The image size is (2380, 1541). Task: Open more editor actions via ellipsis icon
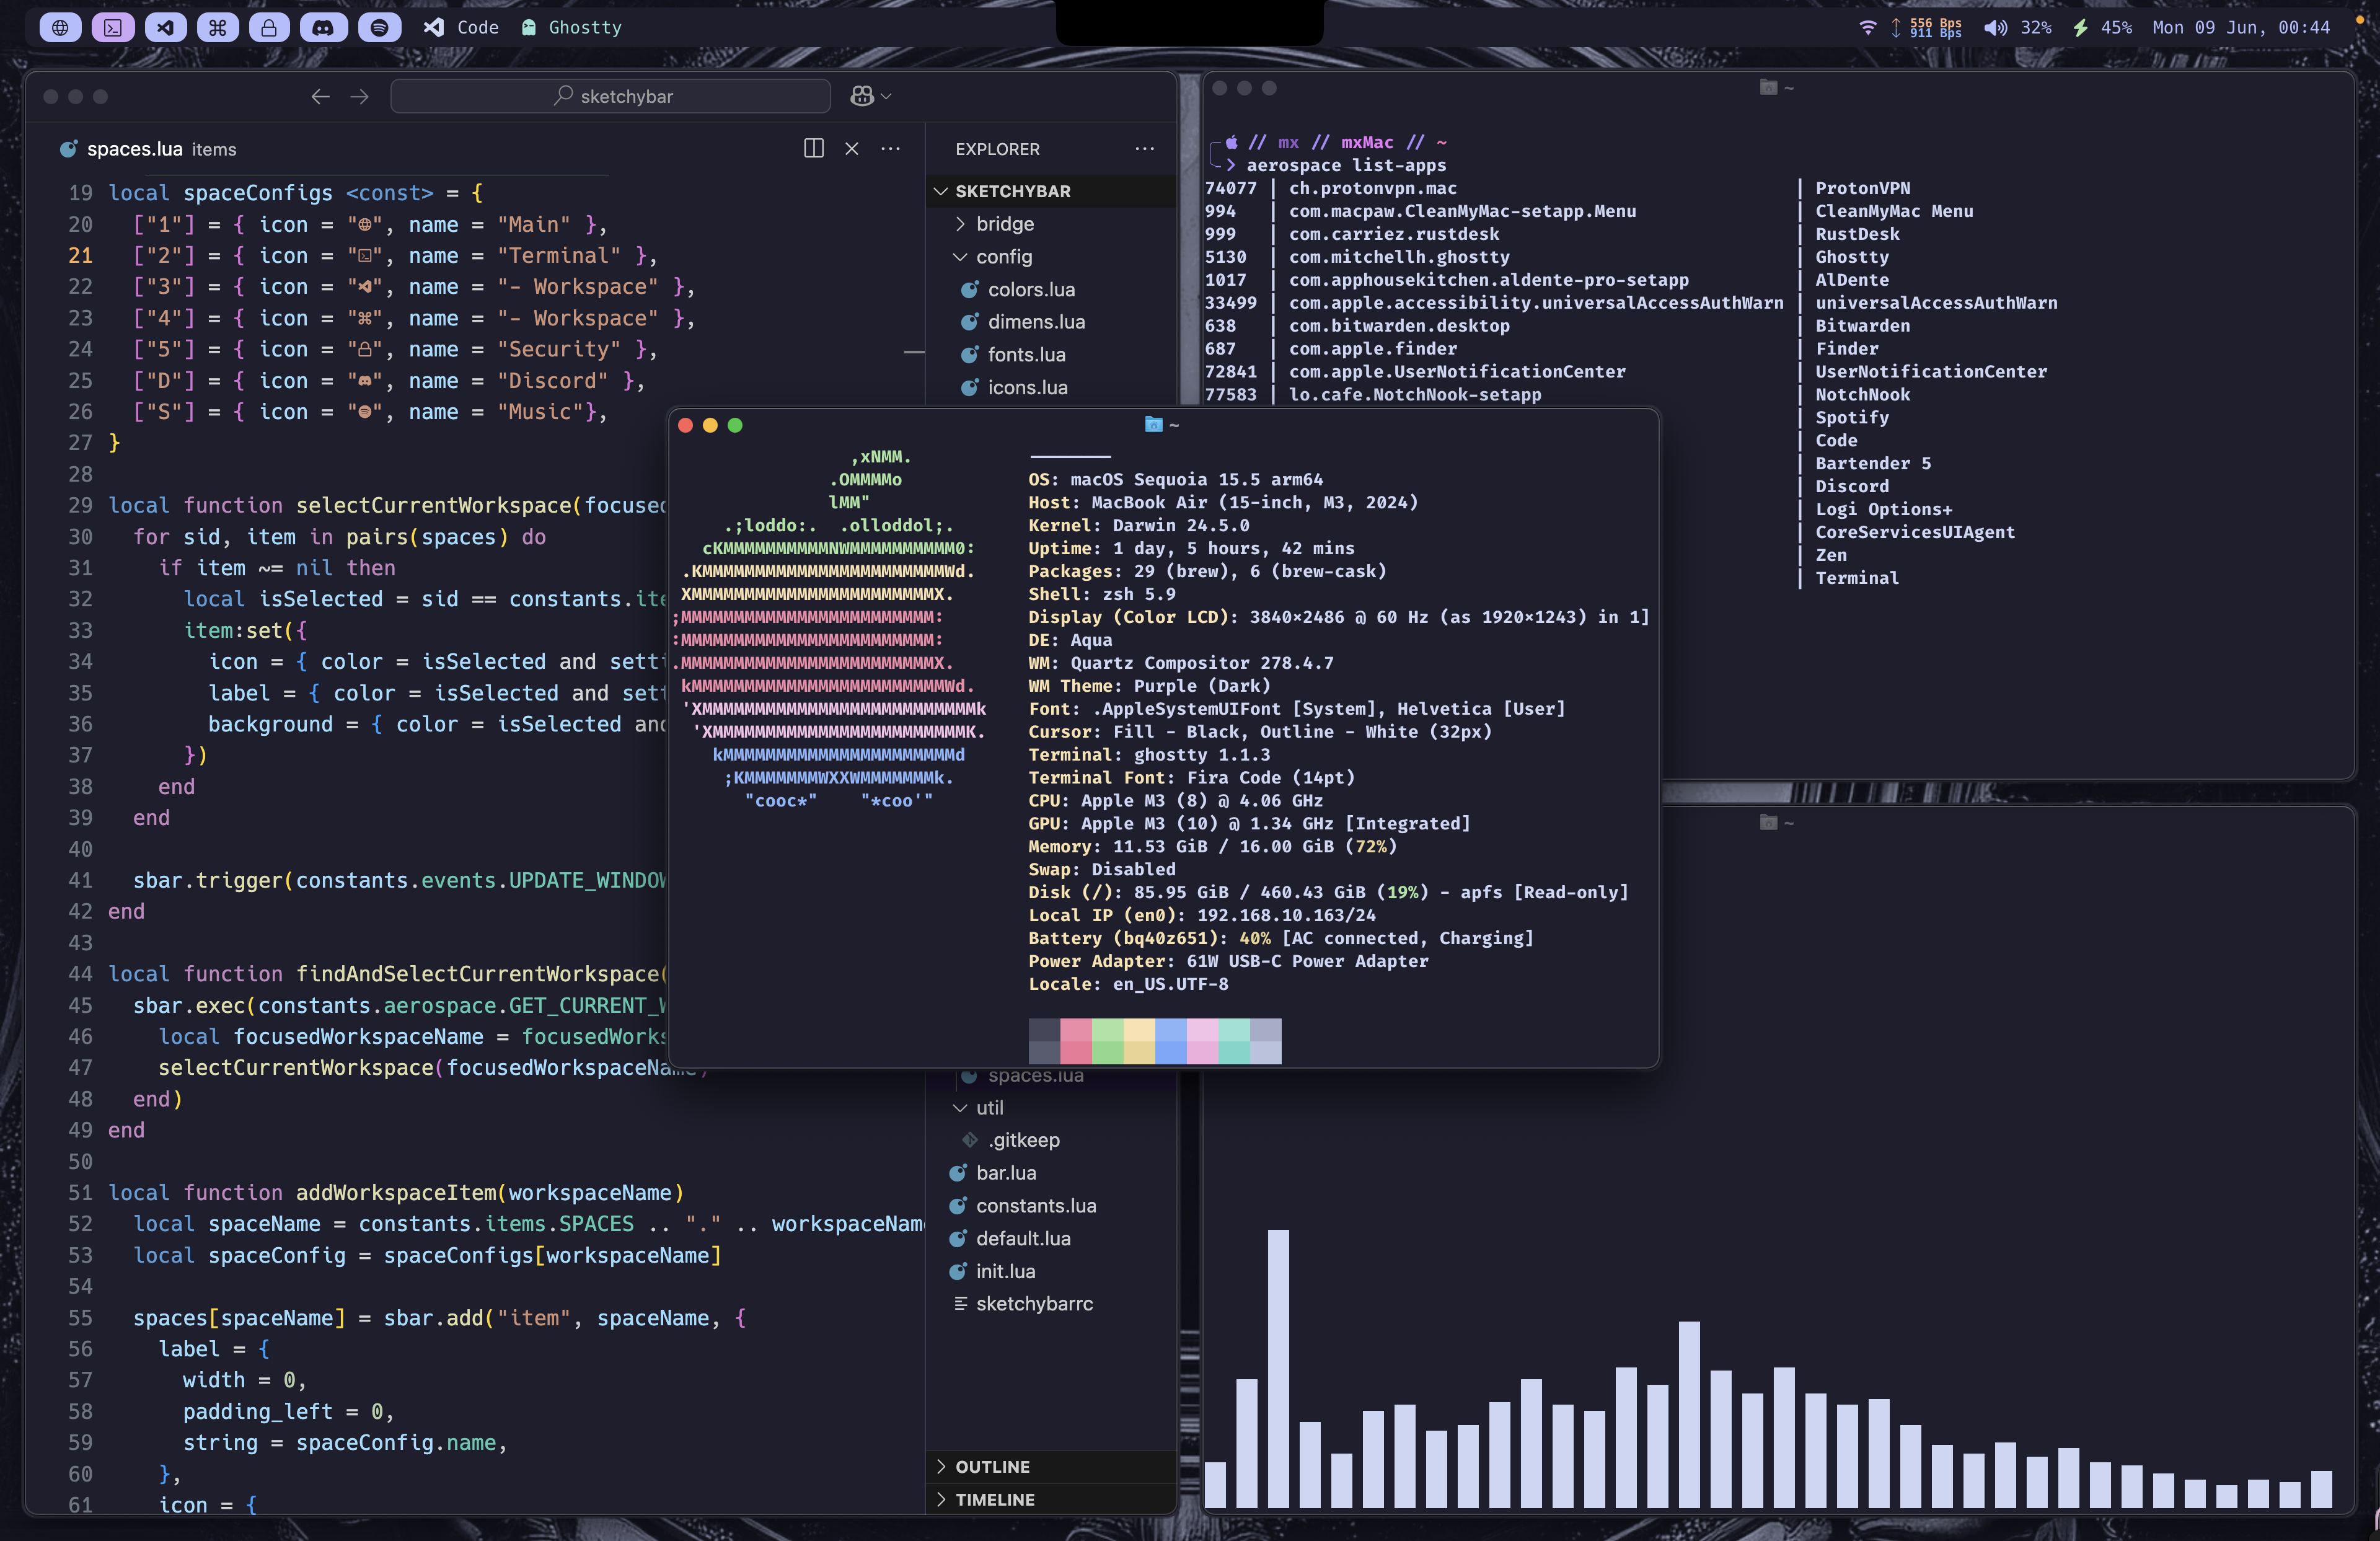pos(891,148)
